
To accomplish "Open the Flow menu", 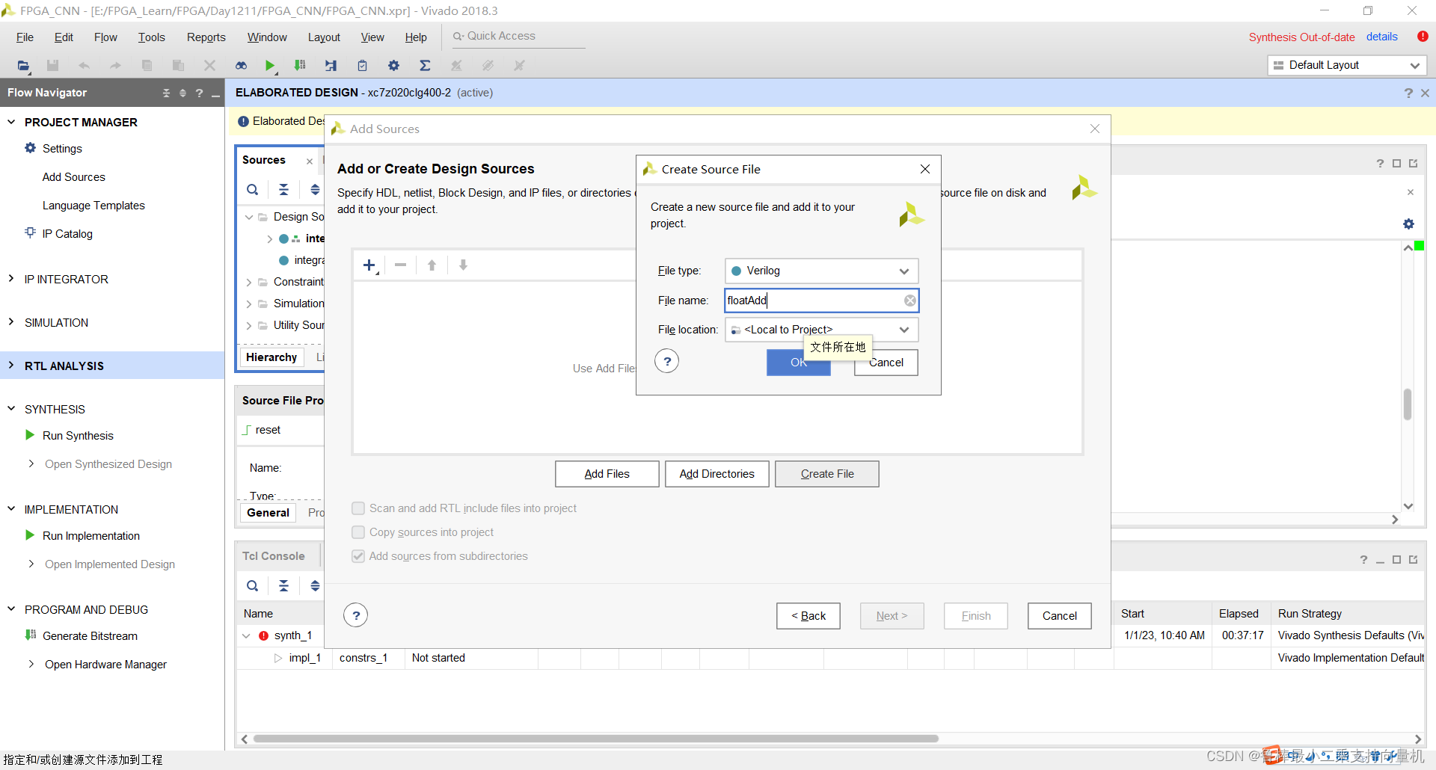I will 105,37.
